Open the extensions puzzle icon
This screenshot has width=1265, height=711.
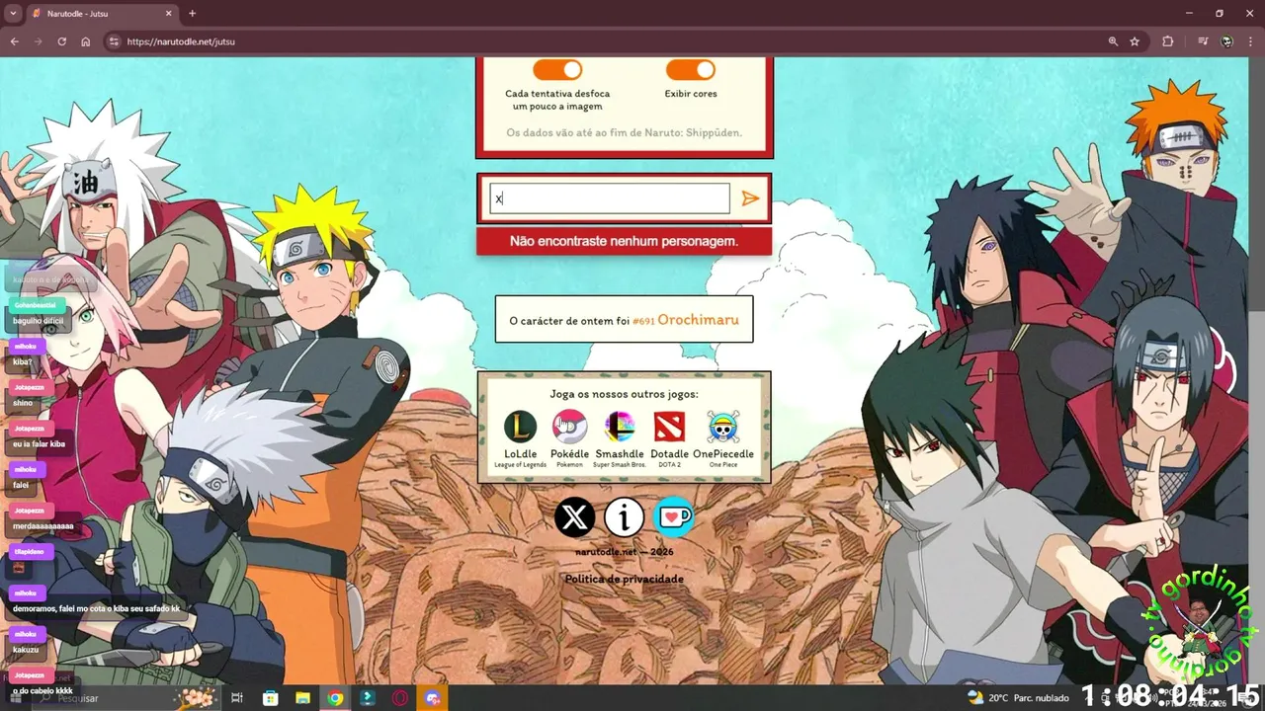tap(1168, 41)
